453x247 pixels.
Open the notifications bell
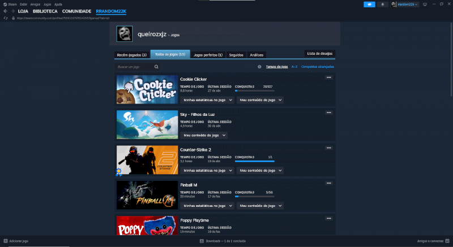pyautogui.click(x=383, y=5)
